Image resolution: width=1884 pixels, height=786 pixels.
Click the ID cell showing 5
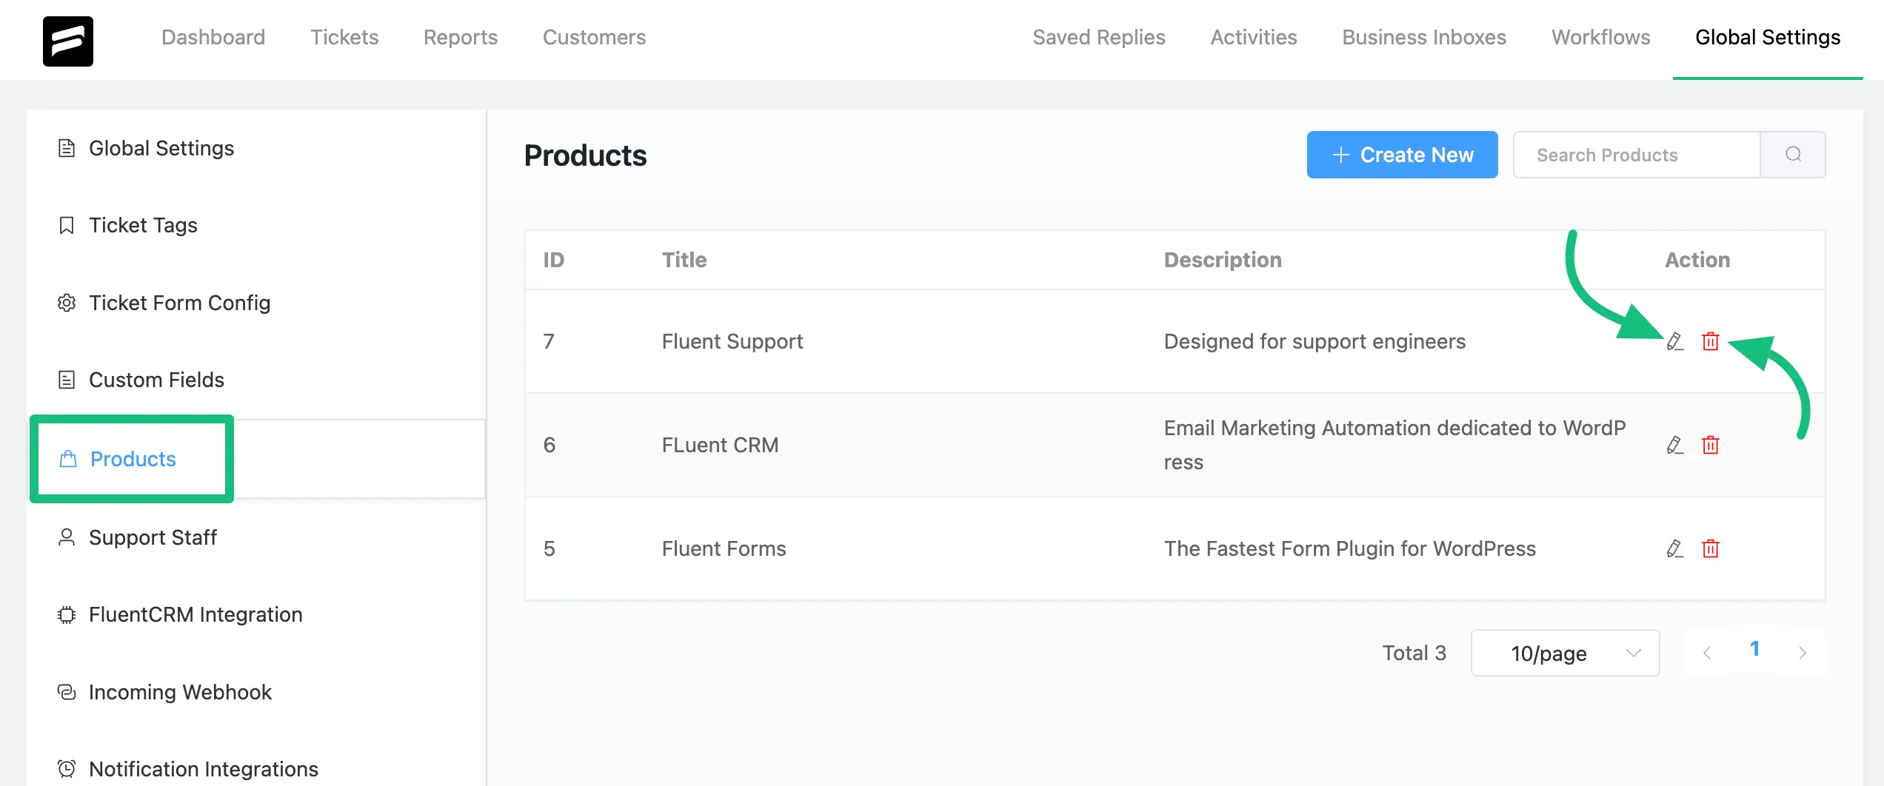pos(549,548)
